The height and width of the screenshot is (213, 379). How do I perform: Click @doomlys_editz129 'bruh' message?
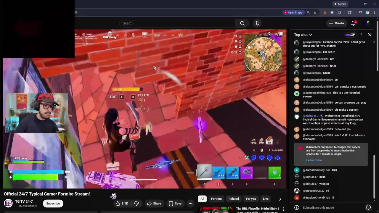(333, 66)
